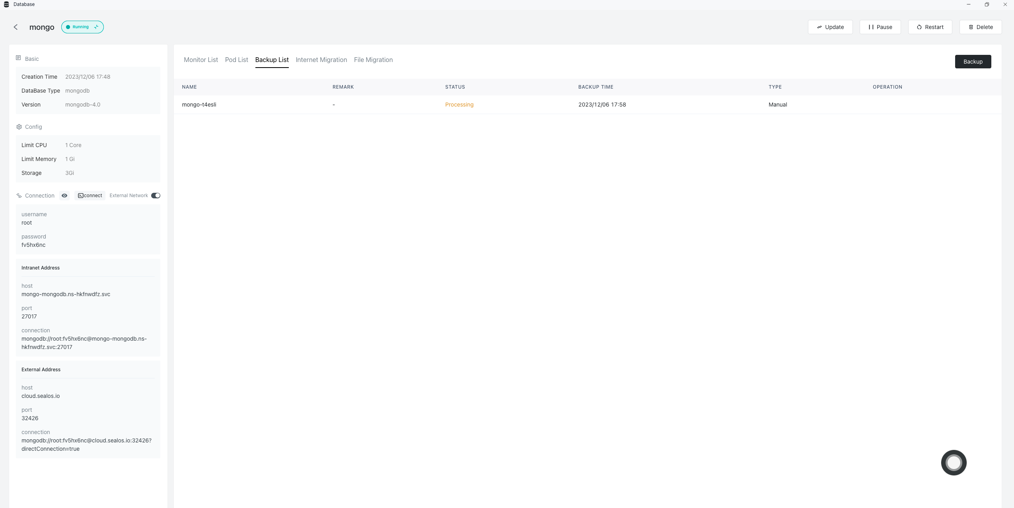This screenshot has width=1014, height=508.
Task: Click the Running status badge
Action: [82, 27]
